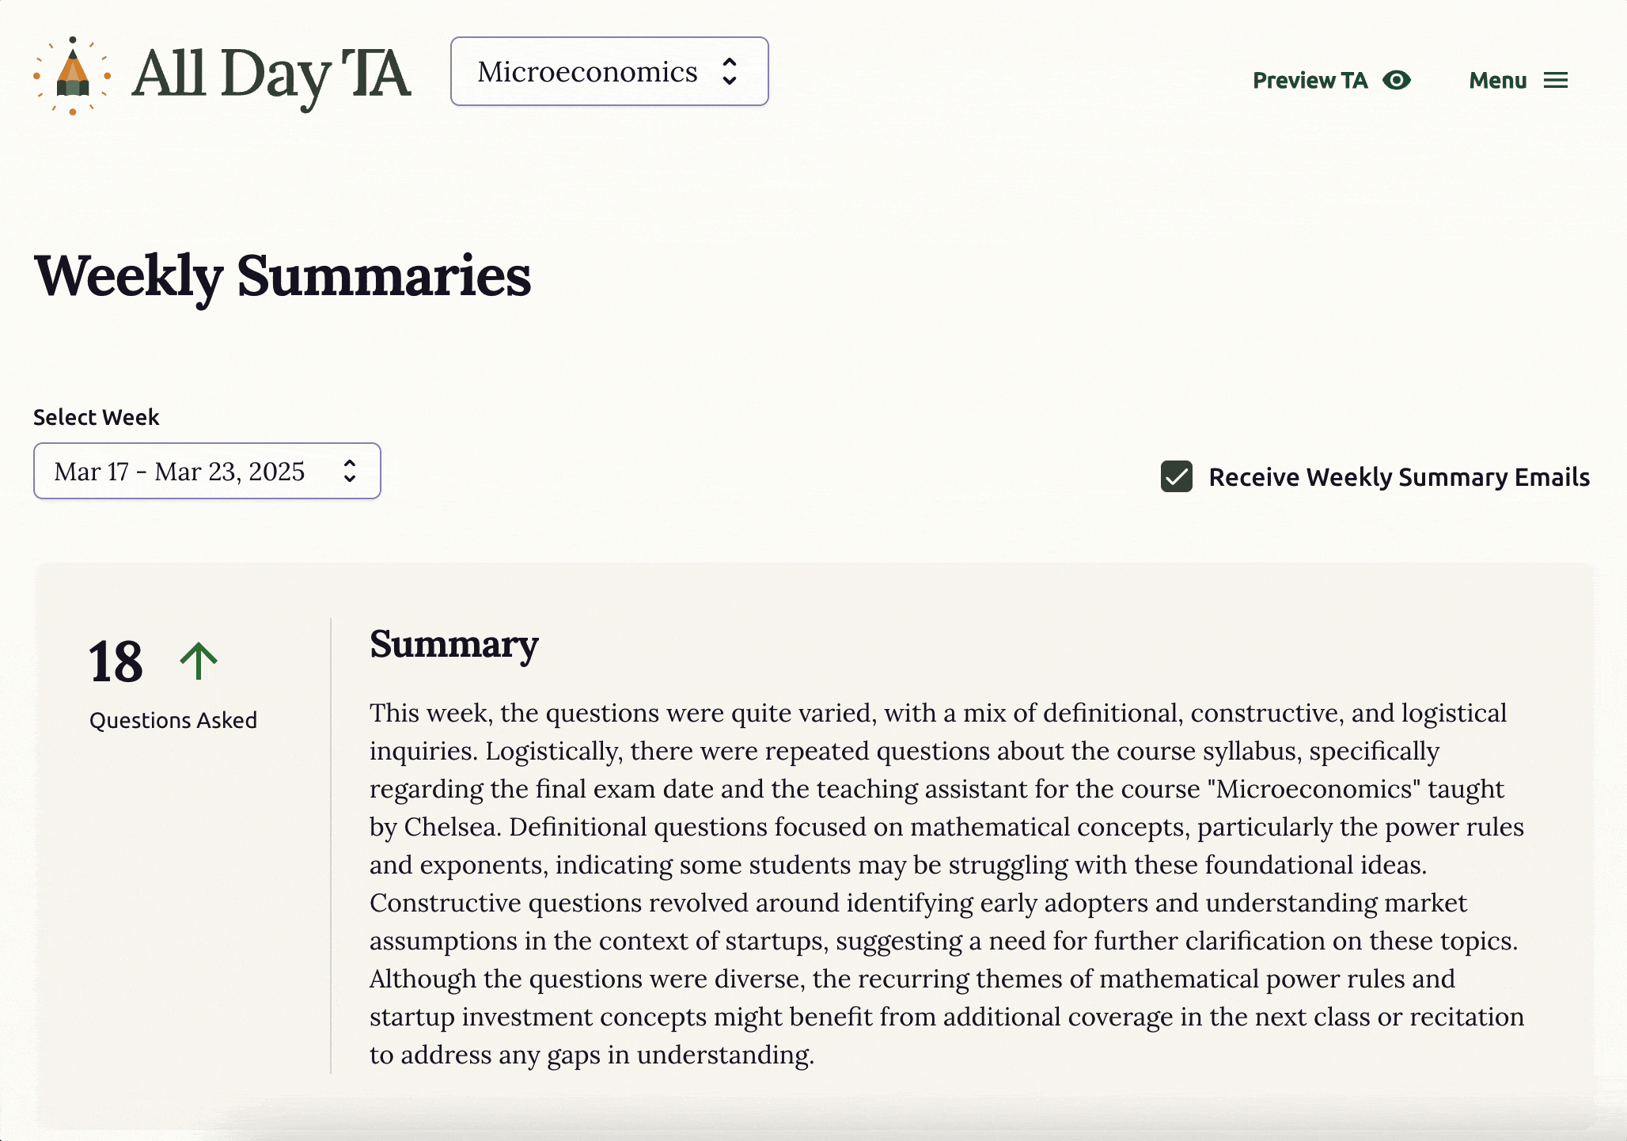Click the Preview TA link
The image size is (1627, 1141).
tap(1310, 80)
